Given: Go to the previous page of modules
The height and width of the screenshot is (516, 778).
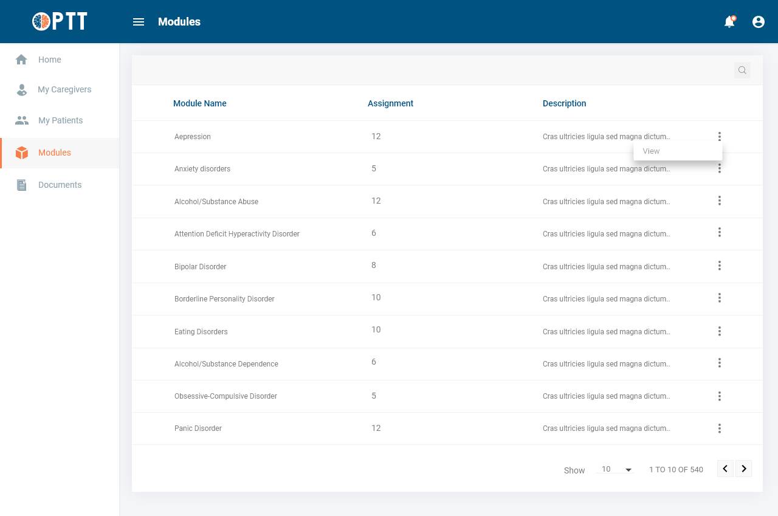Looking at the screenshot, I should pyautogui.click(x=725, y=469).
